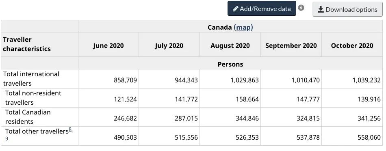This screenshot has width=386, height=151.
Task: Click the value 526,353
Action: pos(247,137)
